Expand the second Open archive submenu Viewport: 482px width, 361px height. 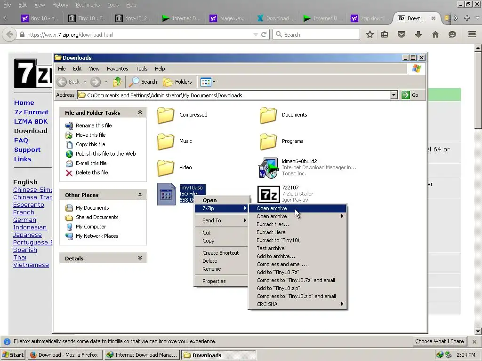[x=297, y=216]
